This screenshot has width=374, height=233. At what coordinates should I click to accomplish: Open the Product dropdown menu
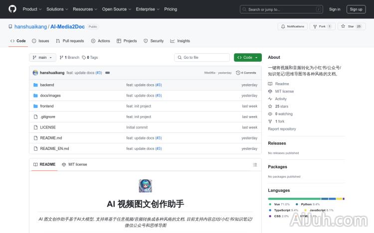(32, 9)
